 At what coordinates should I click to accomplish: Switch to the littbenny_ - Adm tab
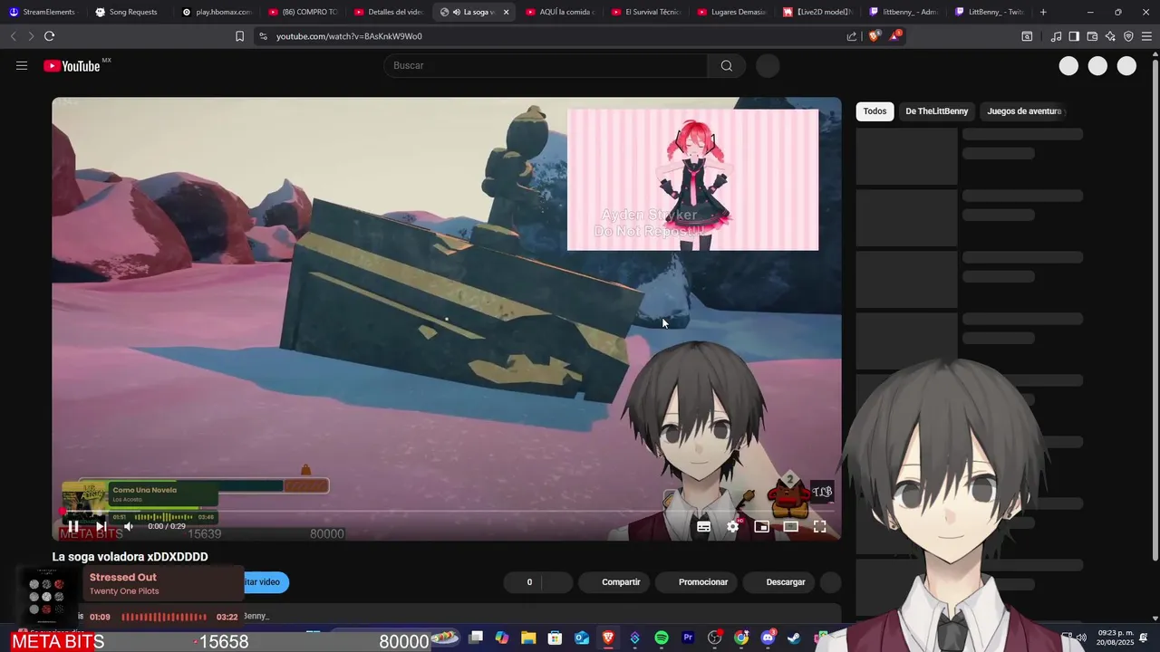(904, 12)
